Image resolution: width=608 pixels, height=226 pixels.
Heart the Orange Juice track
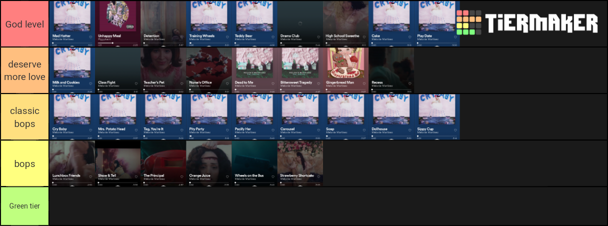click(x=227, y=176)
